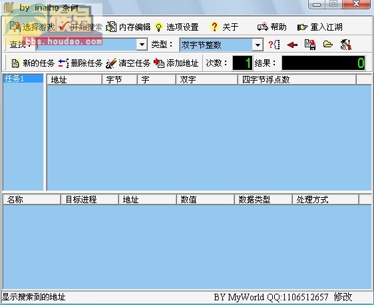
Task: Select 任务1 in the task list
Action: click(x=23, y=79)
